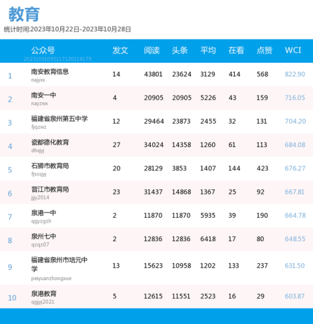The image size is (313, 324).
Task: Click the WCI value 603.87
Action: pos(294,296)
